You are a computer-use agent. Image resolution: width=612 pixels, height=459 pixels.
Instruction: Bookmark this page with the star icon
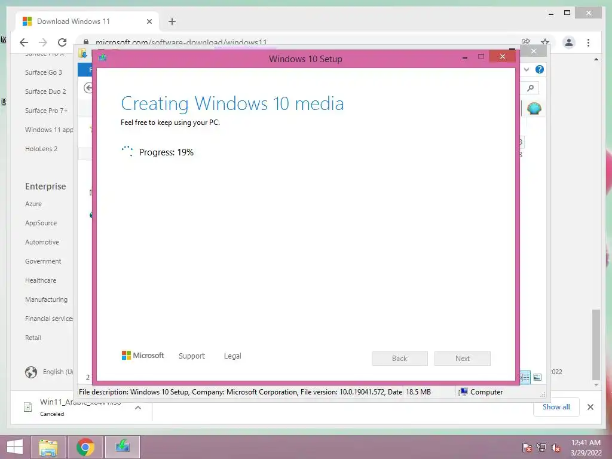545,42
